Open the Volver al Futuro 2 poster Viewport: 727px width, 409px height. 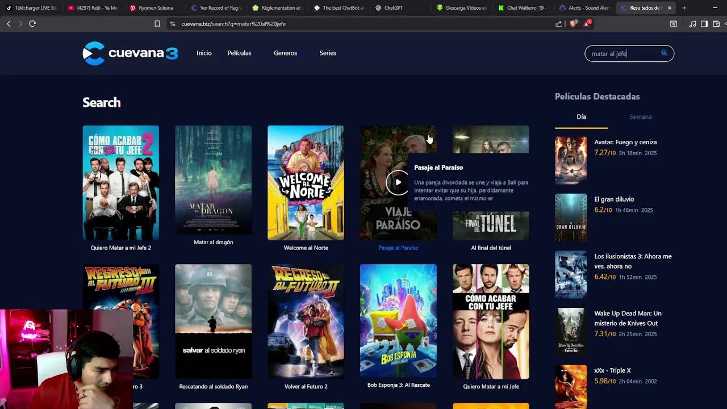tap(306, 322)
